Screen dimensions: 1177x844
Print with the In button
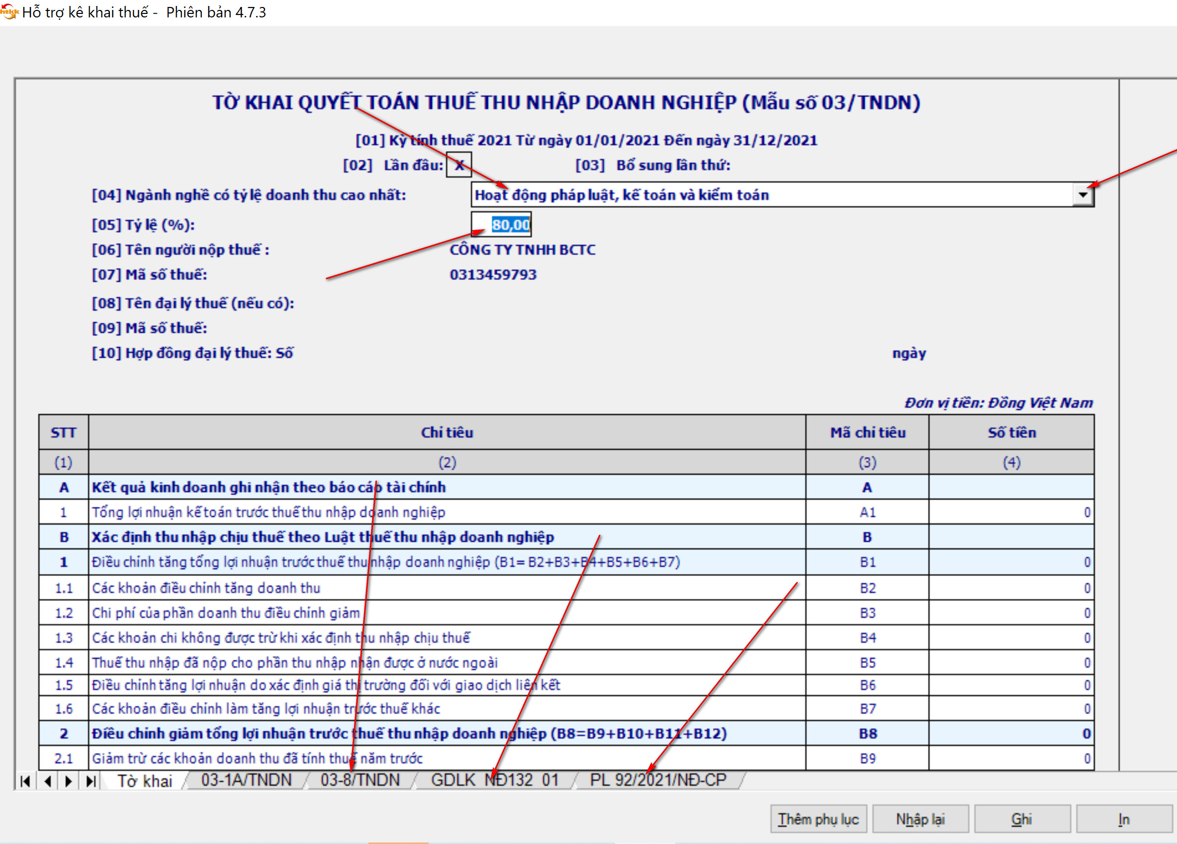tap(1124, 820)
